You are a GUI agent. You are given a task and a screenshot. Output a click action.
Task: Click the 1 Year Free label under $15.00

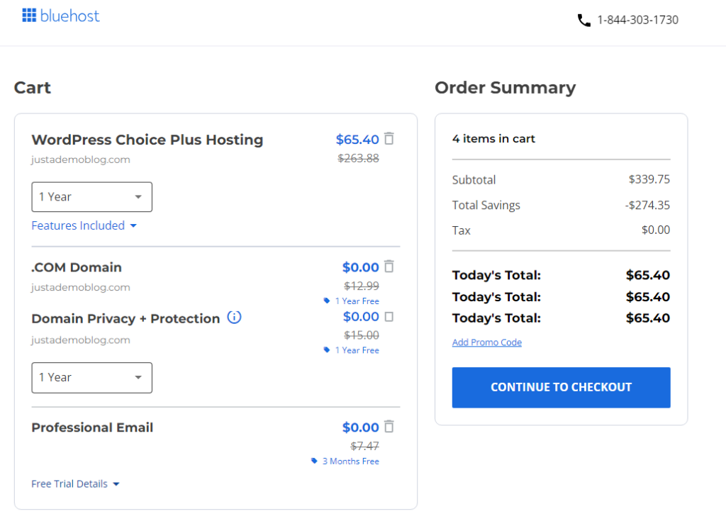(357, 350)
